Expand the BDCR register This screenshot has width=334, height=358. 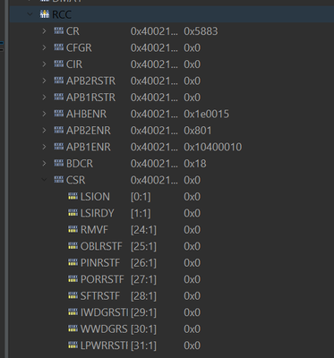(x=44, y=163)
